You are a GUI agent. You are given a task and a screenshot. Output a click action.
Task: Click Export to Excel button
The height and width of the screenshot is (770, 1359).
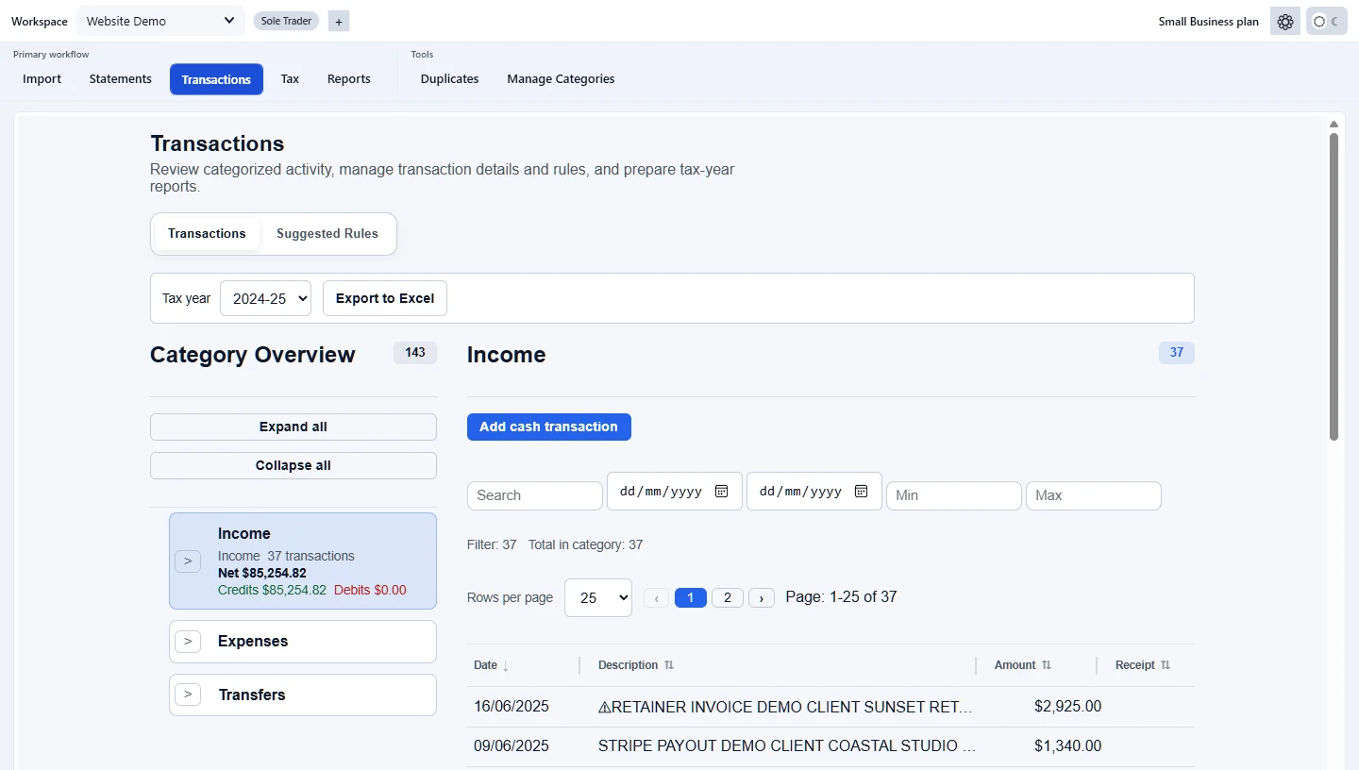385,298
